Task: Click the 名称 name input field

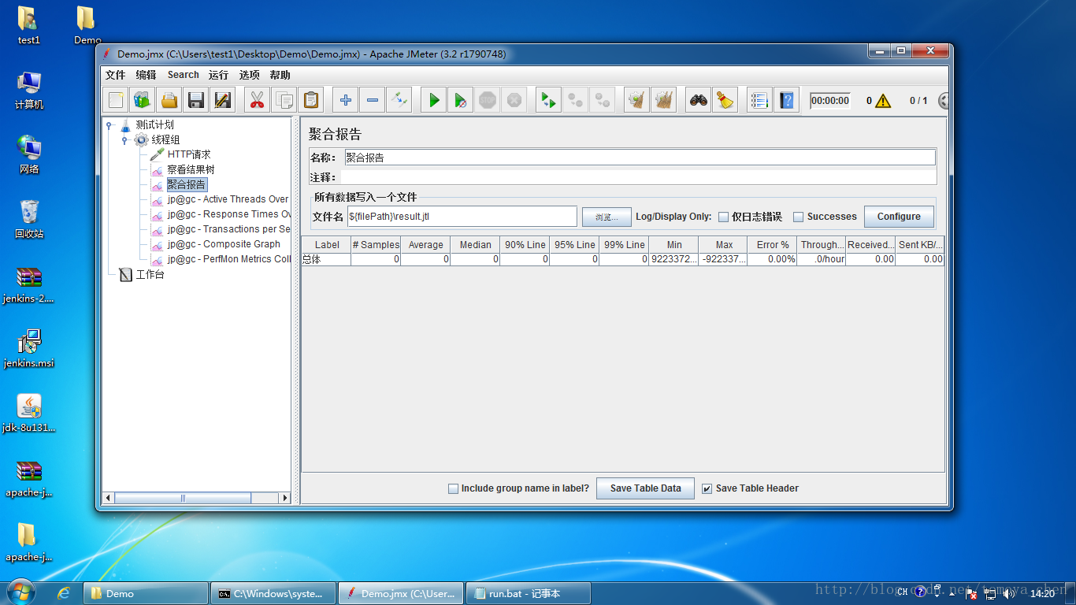Action: [640, 158]
